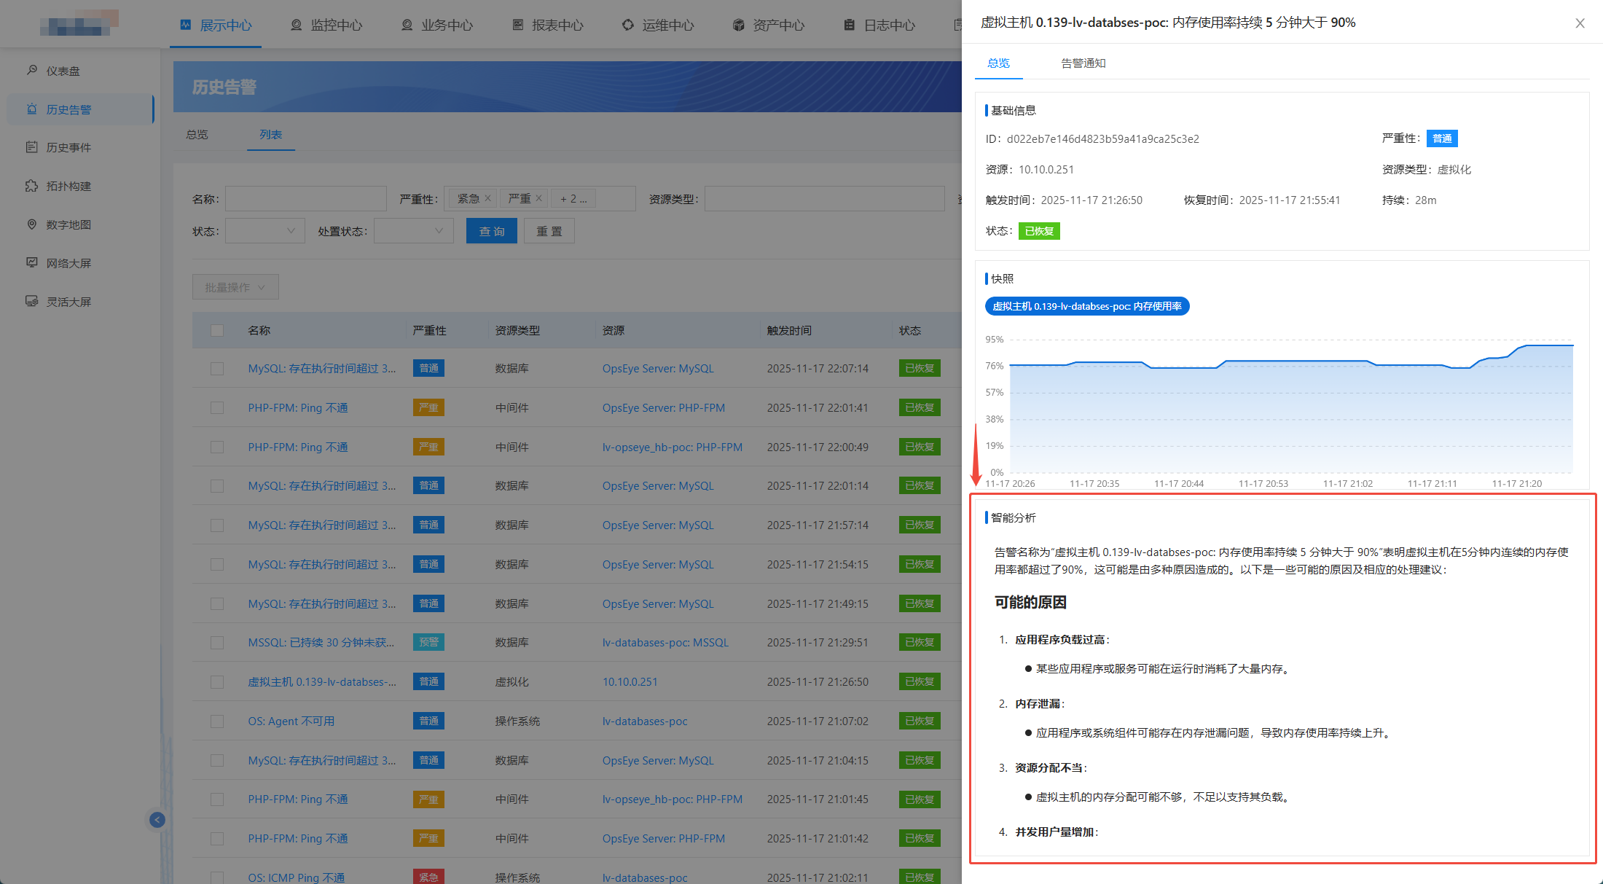Open the 状态 filter dropdown
The width and height of the screenshot is (1603, 884).
pyautogui.click(x=265, y=232)
